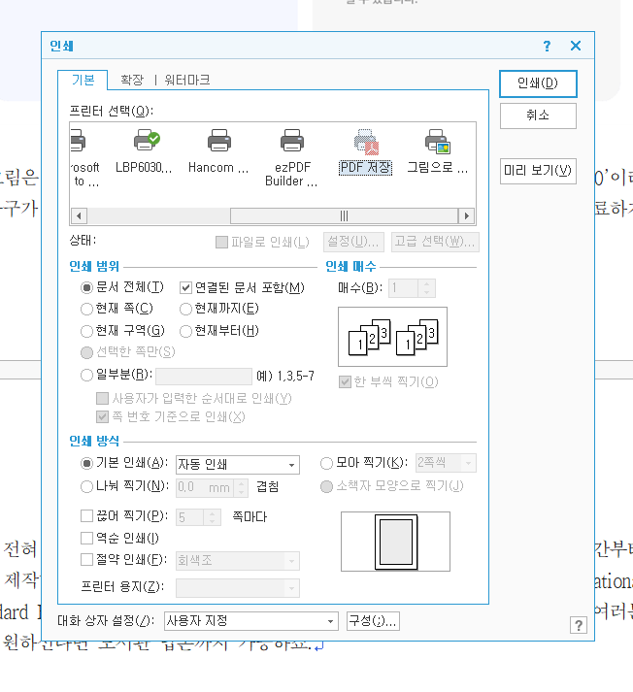Image resolution: width=633 pixels, height=692 pixels.
Task: Click the printer list scrollbar thumb
Action: [344, 215]
